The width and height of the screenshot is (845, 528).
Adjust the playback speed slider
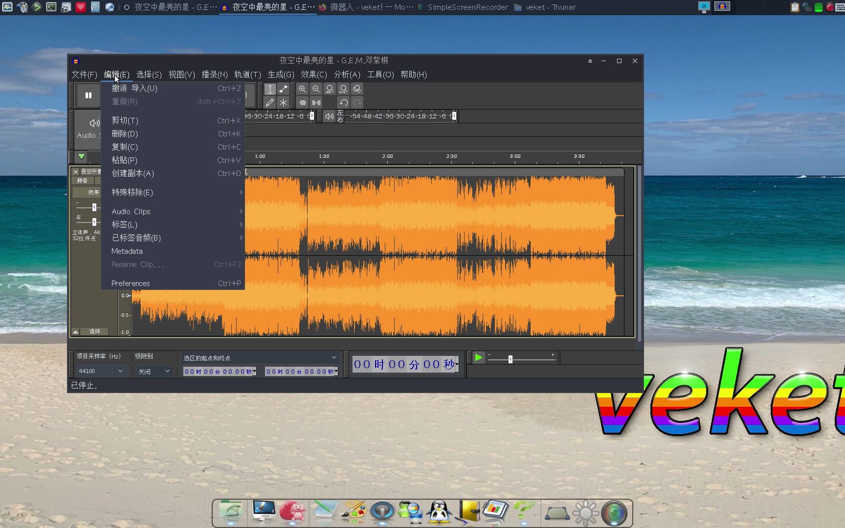pos(510,359)
